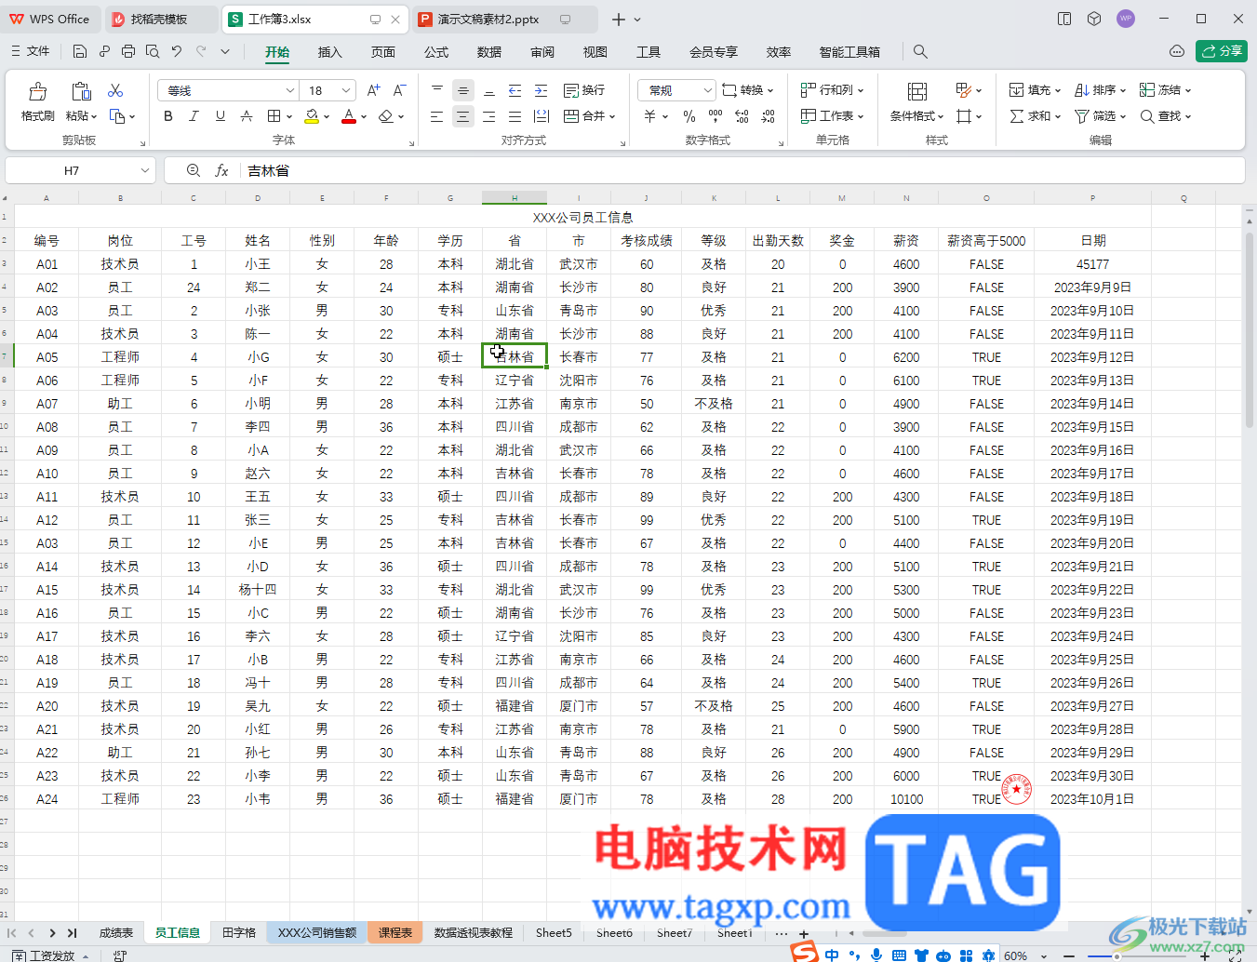Expand the Rows and Columns (行和列) menu
The width and height of the screenshot is (1257, 962).
pos(832,90)
